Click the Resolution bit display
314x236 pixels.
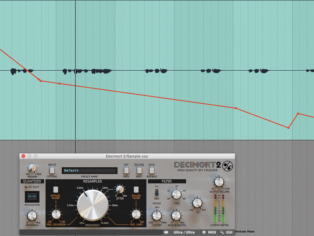[x=32, y=196]
